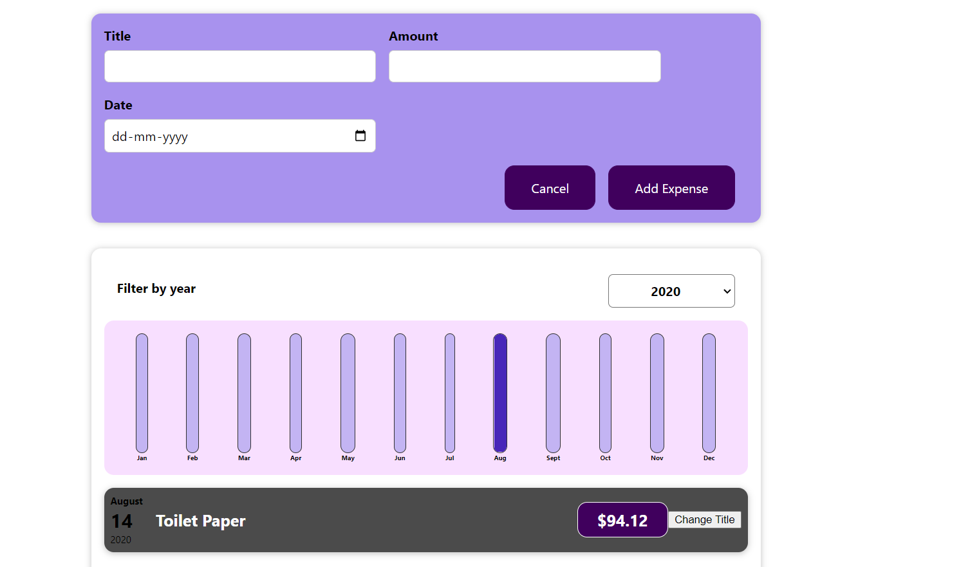The height and width of the screenshot is (567, 970).
Task: Click the Jun chart bar
Action: (400, 393)
